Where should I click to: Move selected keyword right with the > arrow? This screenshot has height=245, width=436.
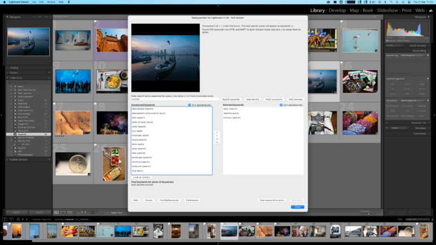pos(217,132)
